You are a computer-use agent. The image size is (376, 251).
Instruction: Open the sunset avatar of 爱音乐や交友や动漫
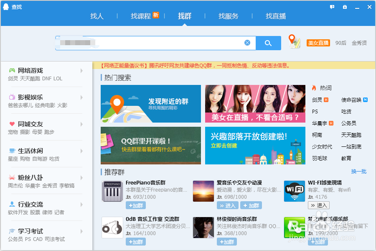point(203,191)
